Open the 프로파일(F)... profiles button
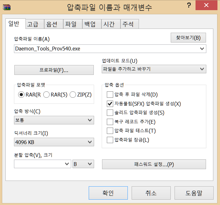220x205 pixels. [54, 70]
